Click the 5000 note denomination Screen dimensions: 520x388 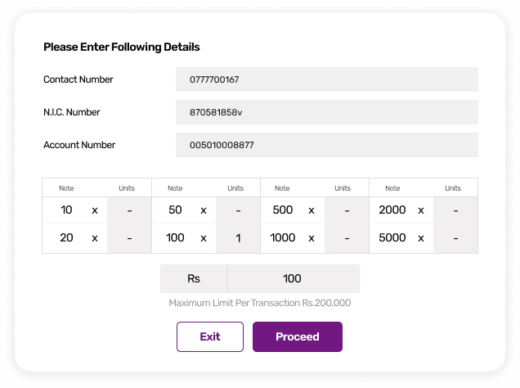pyautogui.click(x=392, y=238)
